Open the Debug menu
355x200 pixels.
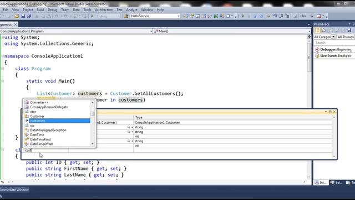pyautogui.click(x=53, y=10)
